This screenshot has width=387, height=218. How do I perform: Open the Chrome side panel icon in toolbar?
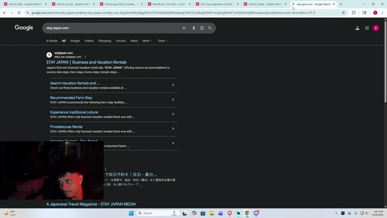[364, 13]
